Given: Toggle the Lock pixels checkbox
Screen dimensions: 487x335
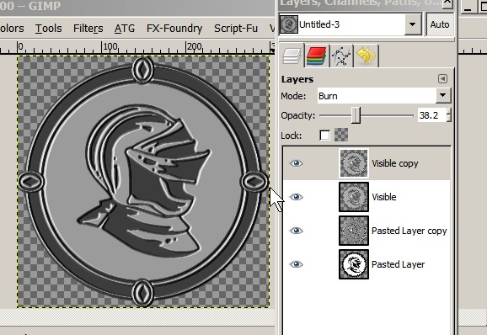Looking at the screenshot, I should (324, 136).
